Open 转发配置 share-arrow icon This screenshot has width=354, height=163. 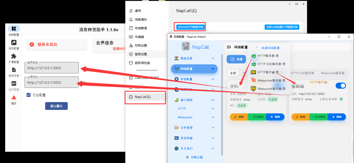coord(14,42)
